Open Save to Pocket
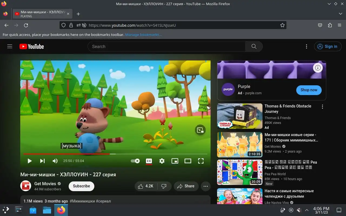The height and width of the screenshot is (216, 346). click(320, 25)
